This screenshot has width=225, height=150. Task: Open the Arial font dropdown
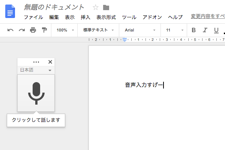click(140, 30)
